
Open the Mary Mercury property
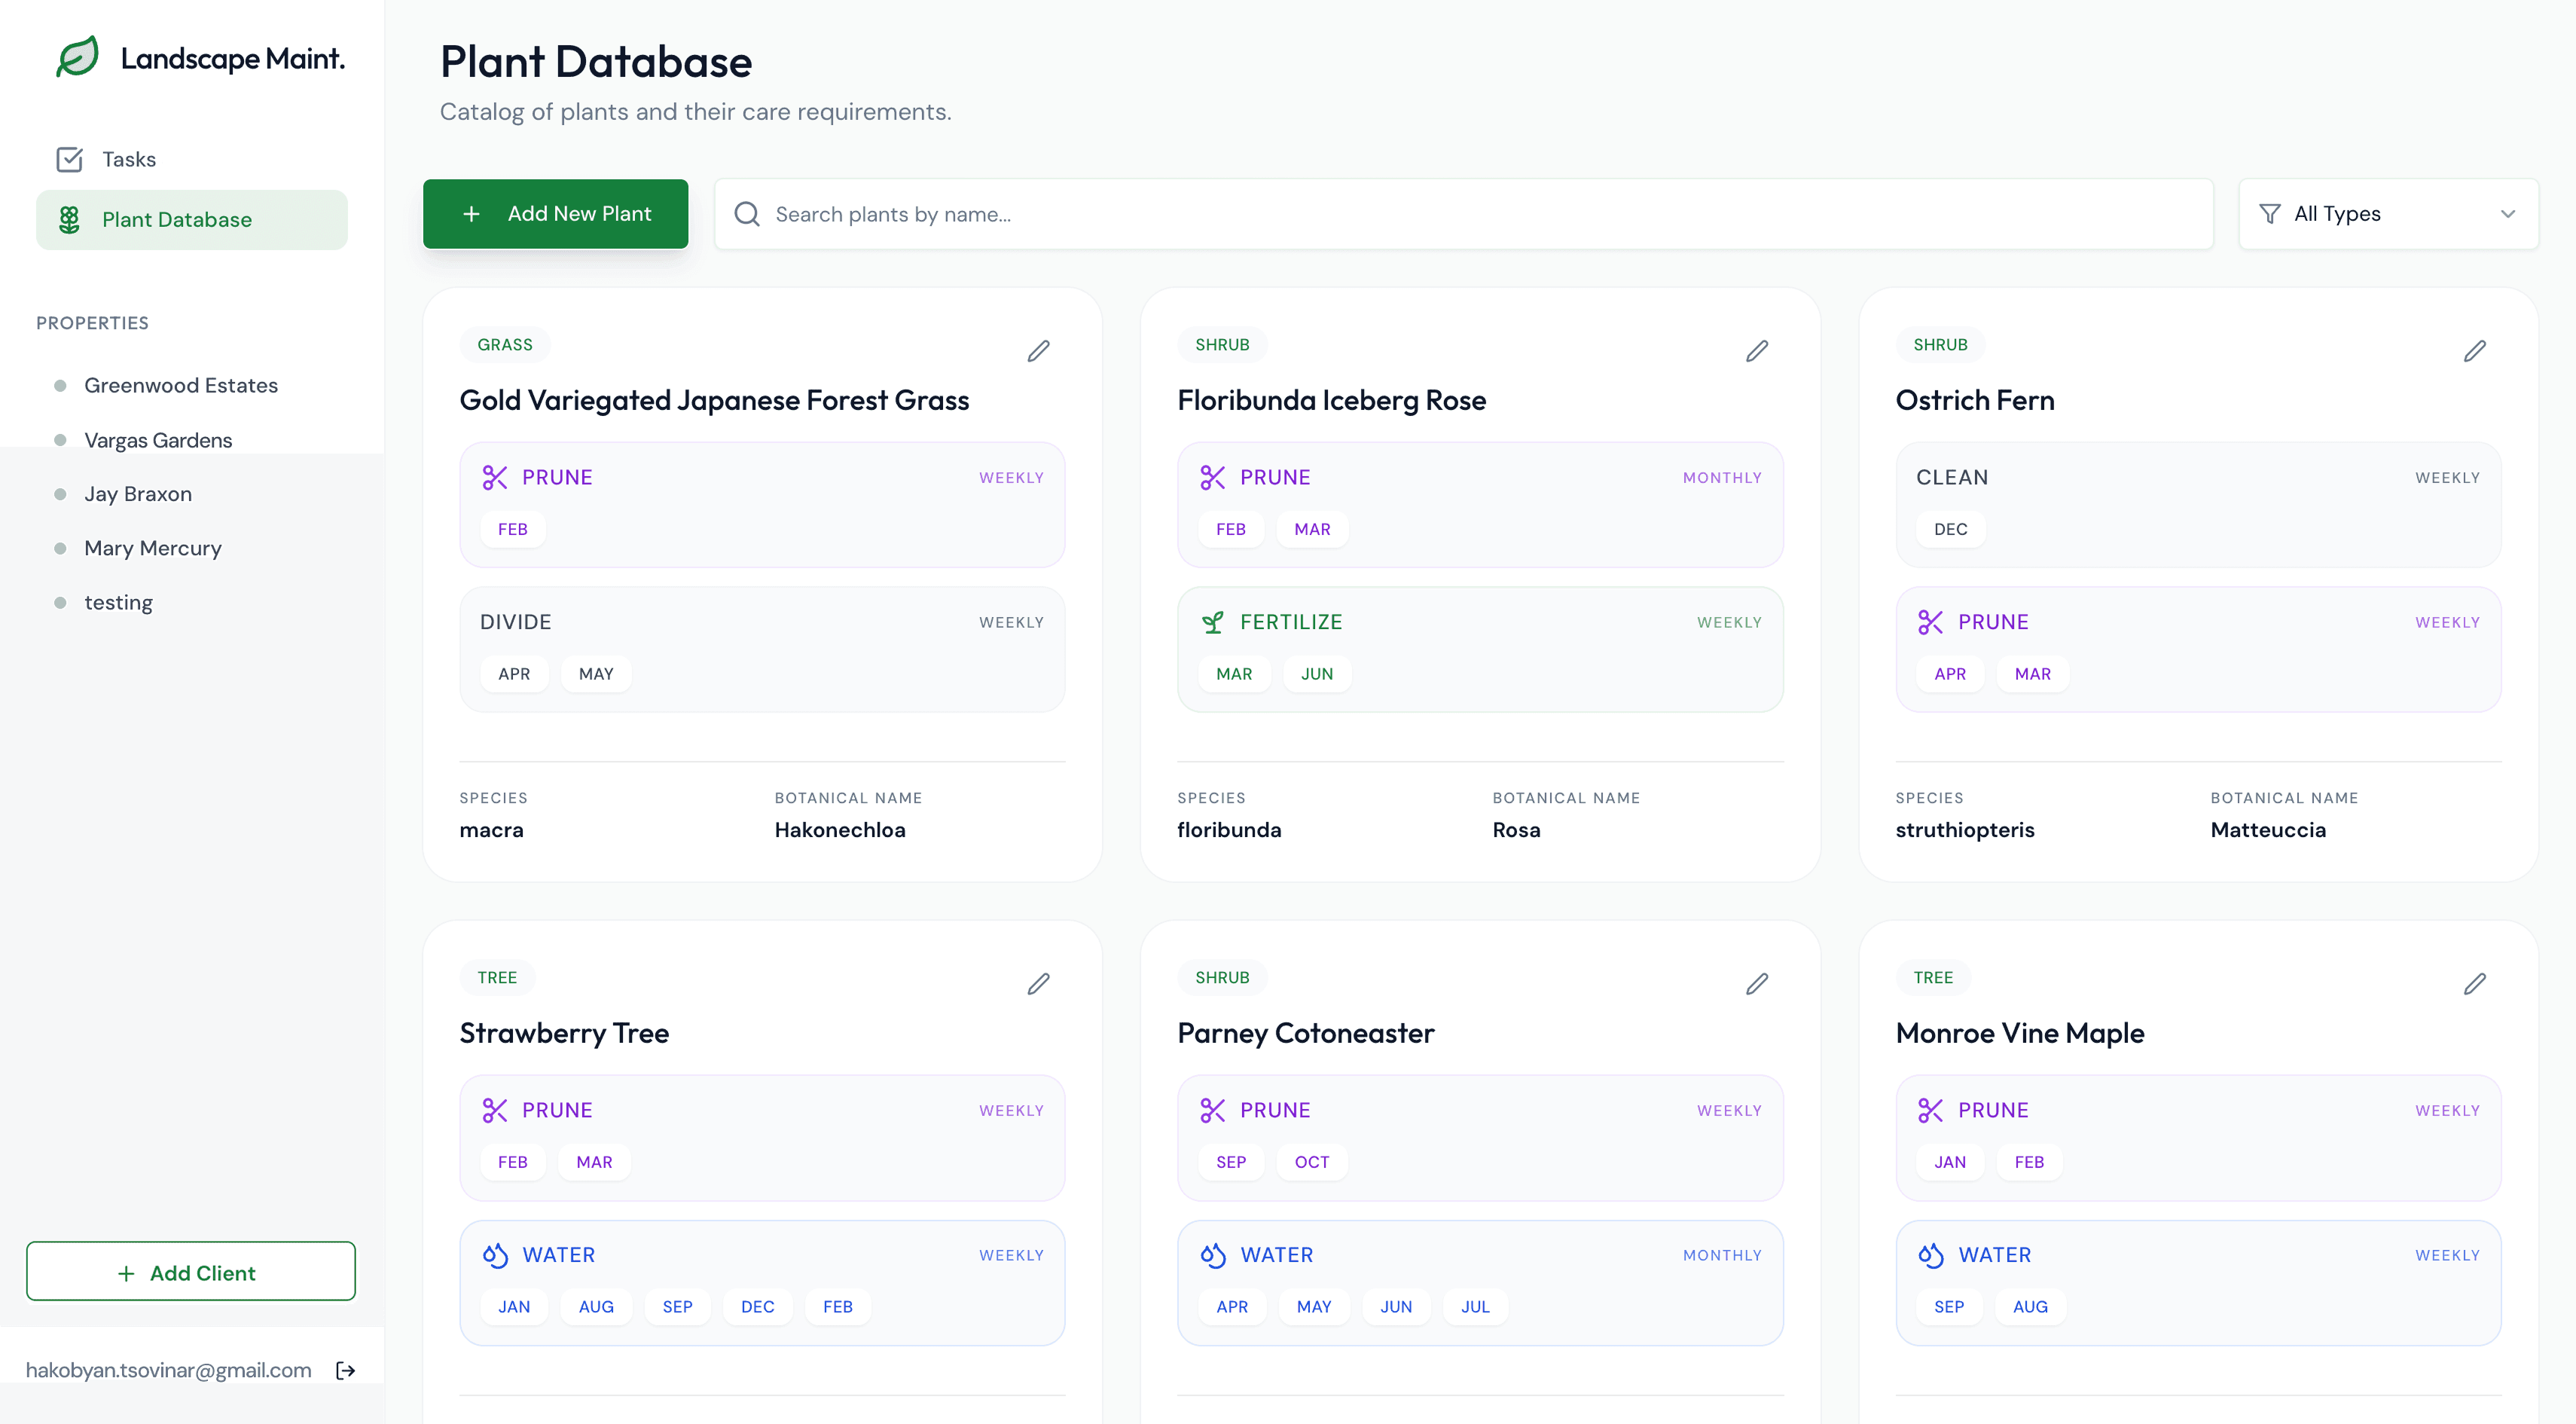(x=153, y=548)
